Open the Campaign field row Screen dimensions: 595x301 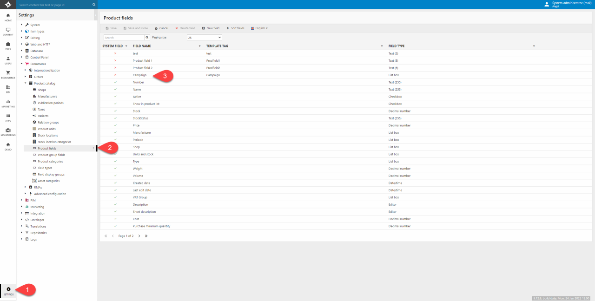(139, 75)
